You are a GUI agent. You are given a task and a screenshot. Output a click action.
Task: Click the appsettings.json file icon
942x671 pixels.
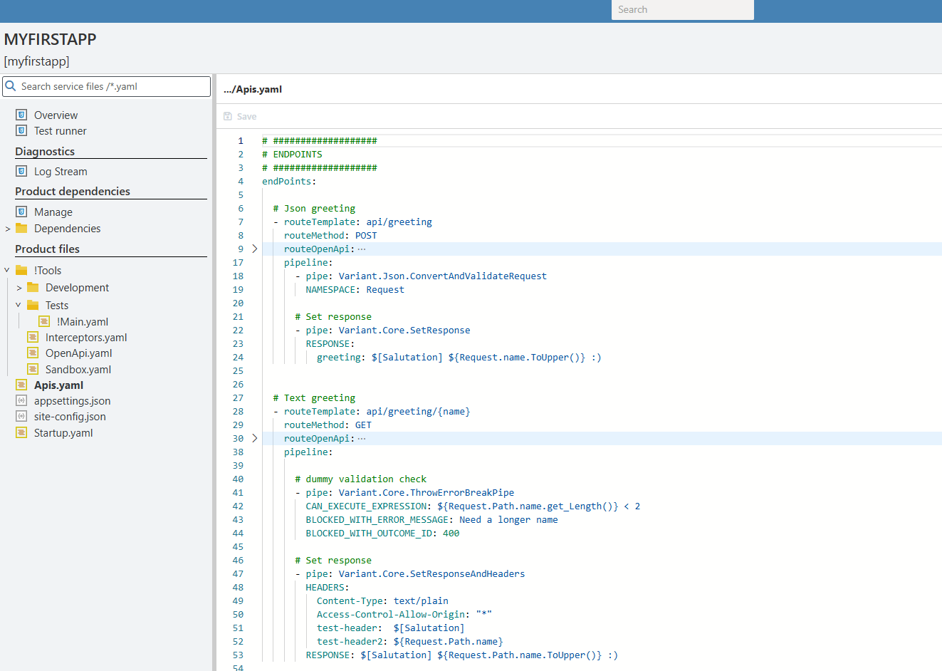click(x=21, y=400)
